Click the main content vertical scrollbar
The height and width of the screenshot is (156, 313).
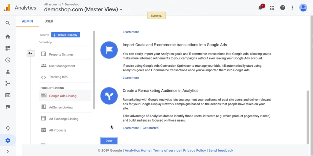[307, 117]
